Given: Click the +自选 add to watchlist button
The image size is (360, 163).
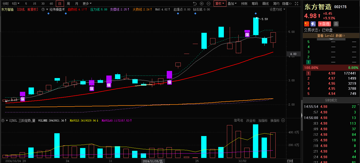Looking at the screenshot, I should [324, 24].
